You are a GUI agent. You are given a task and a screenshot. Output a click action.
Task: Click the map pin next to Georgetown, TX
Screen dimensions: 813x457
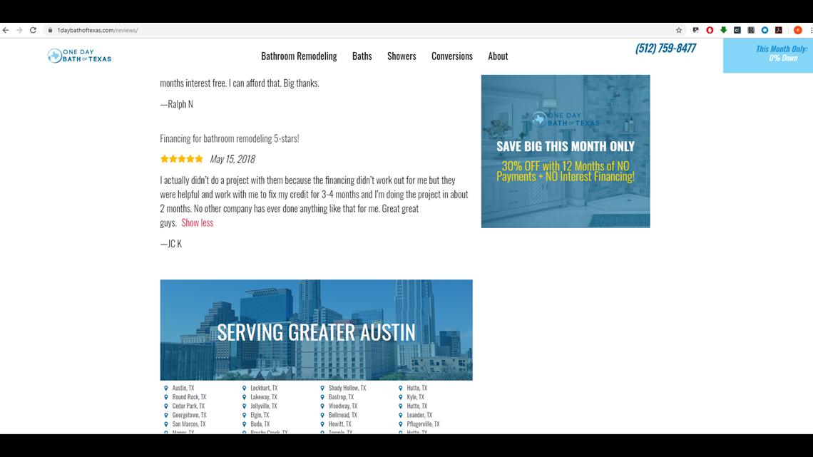166,415
